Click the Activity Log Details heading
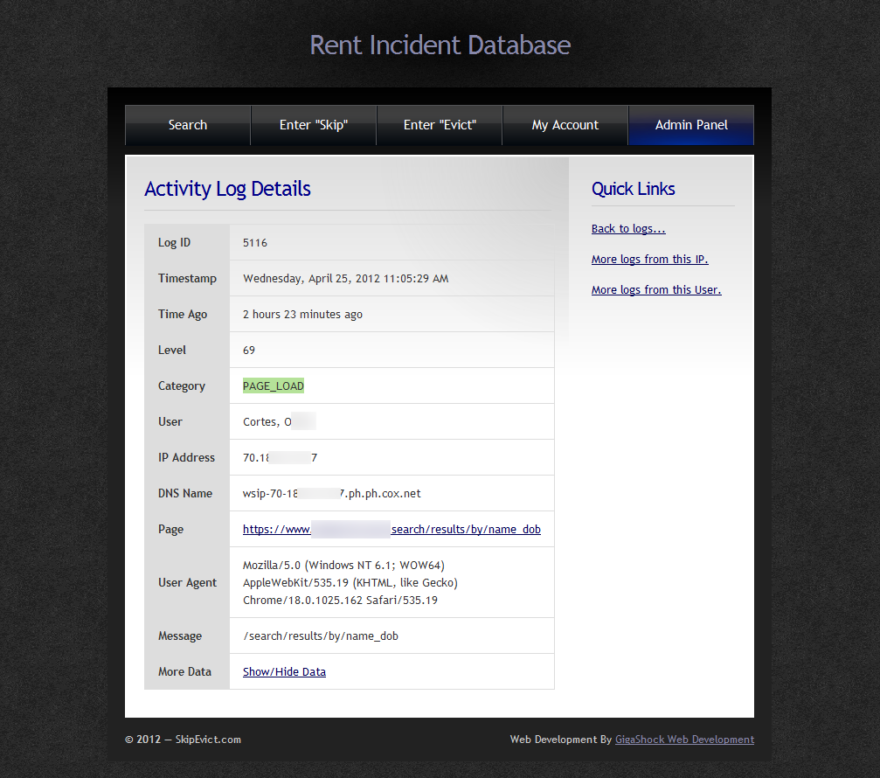880x778 pixels. (227, 189)
